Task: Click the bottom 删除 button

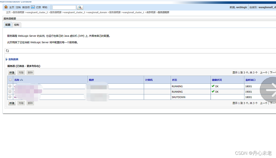Action: tap(30, 103)
